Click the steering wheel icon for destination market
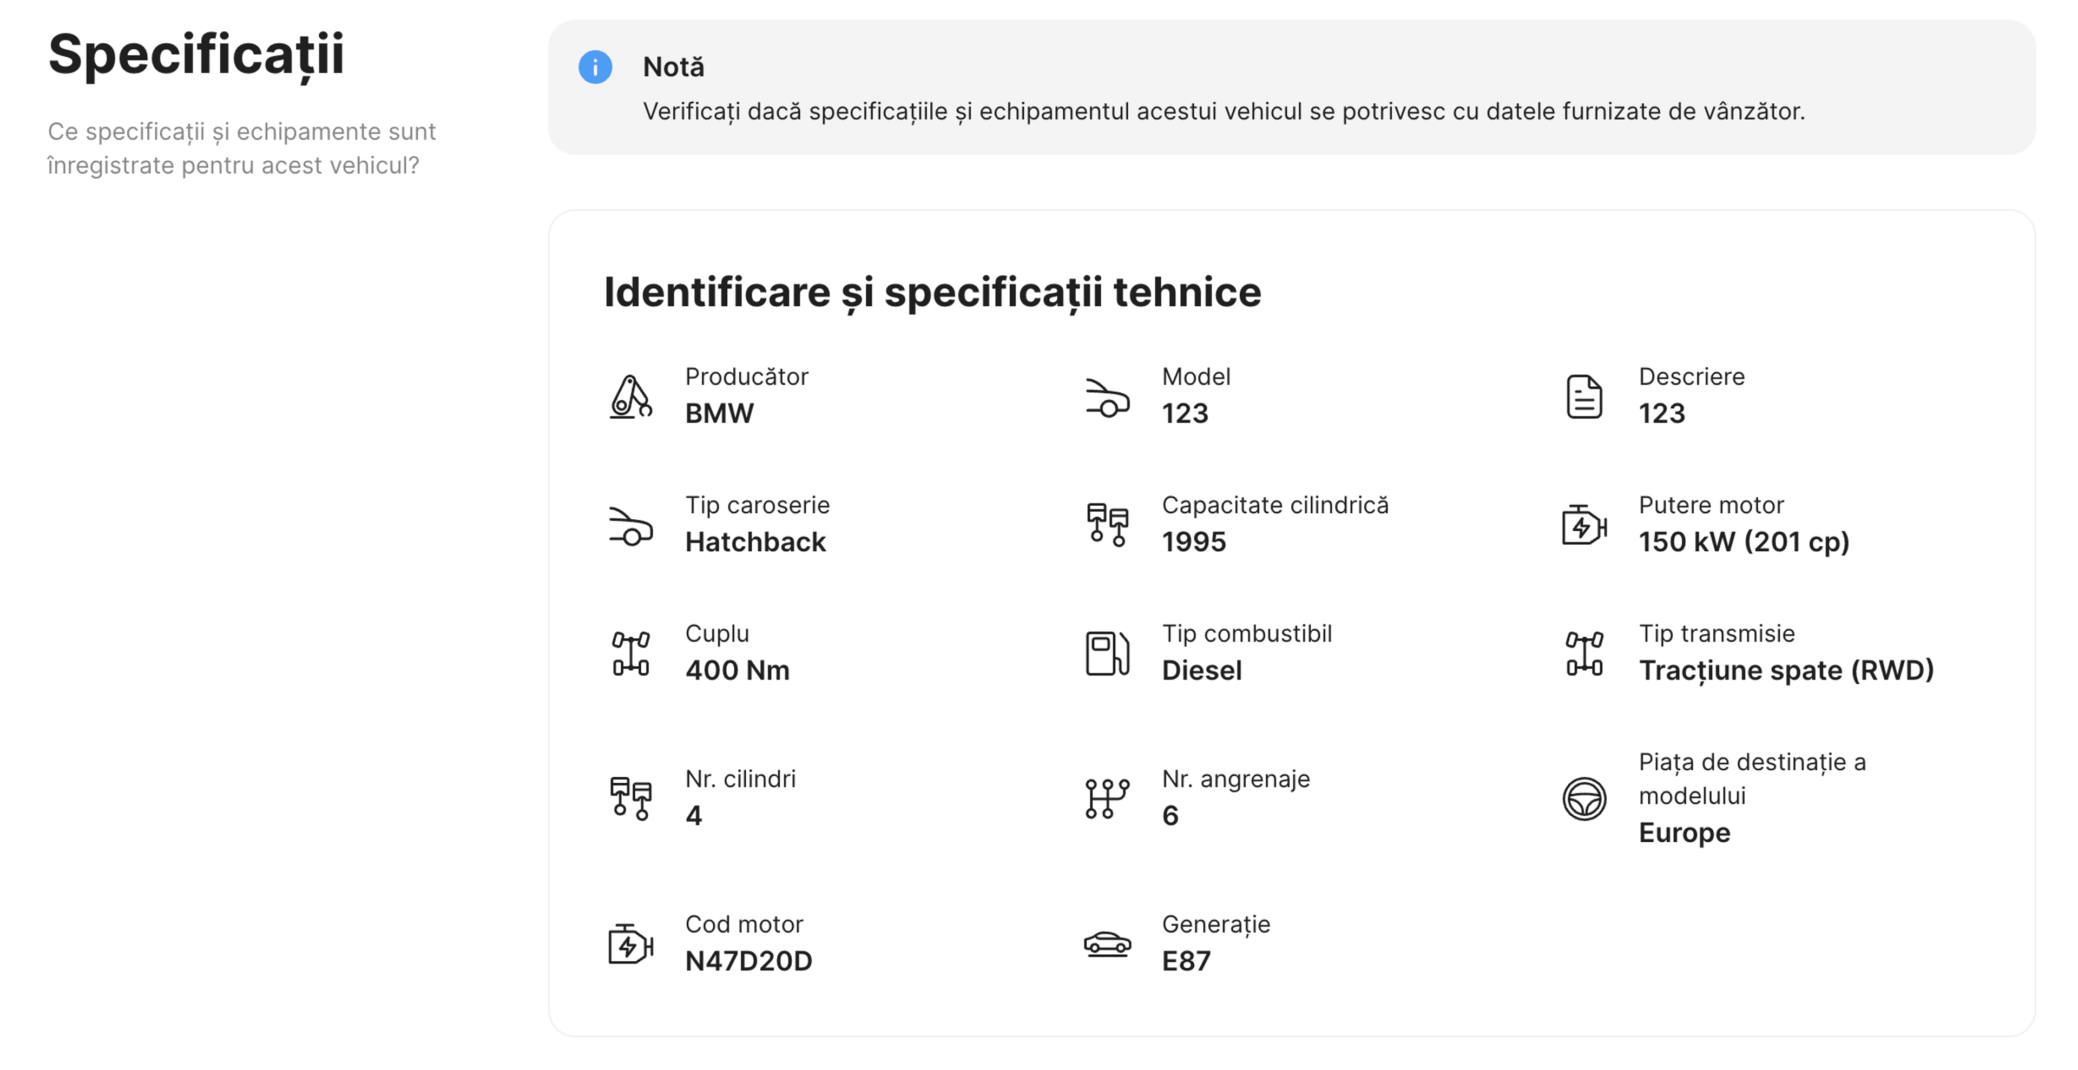Screen dimensions: 2078x1070 pyautogui.click(x=1583, y=798)
